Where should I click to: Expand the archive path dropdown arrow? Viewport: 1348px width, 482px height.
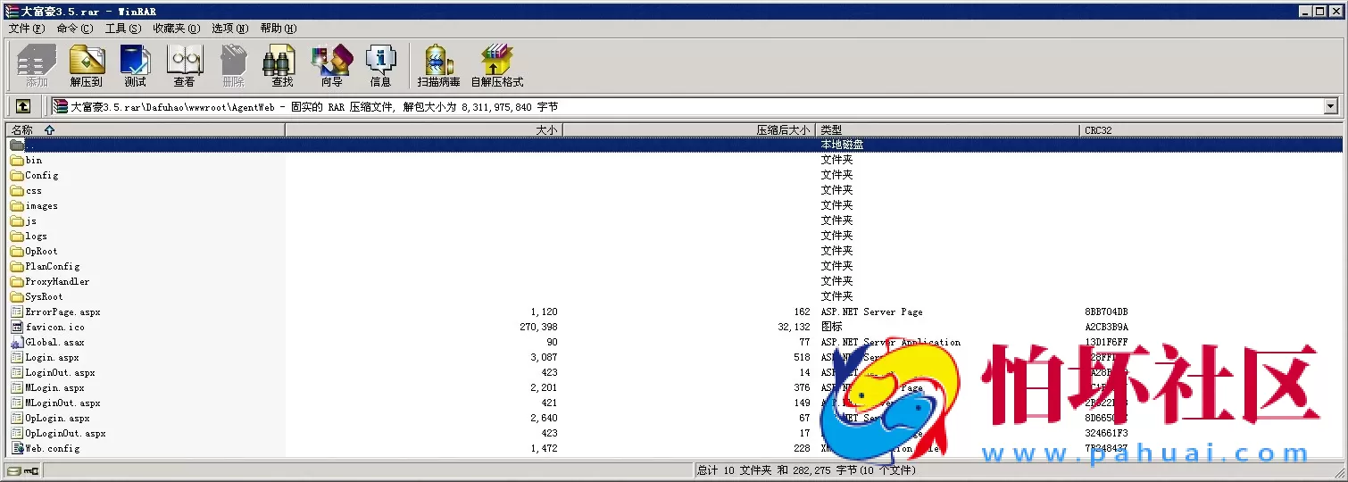[x=1331, y=106]
